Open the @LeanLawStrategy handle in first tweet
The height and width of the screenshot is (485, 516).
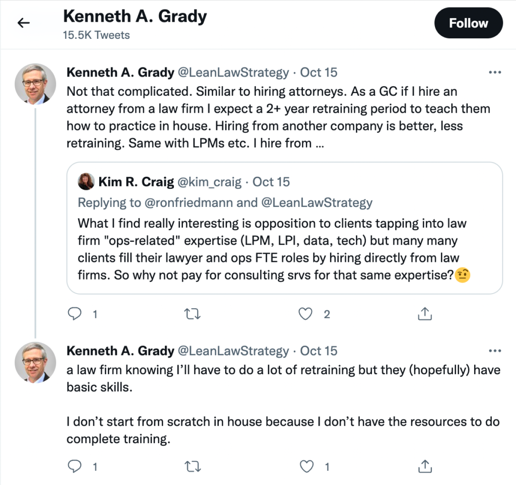[233, 73]
